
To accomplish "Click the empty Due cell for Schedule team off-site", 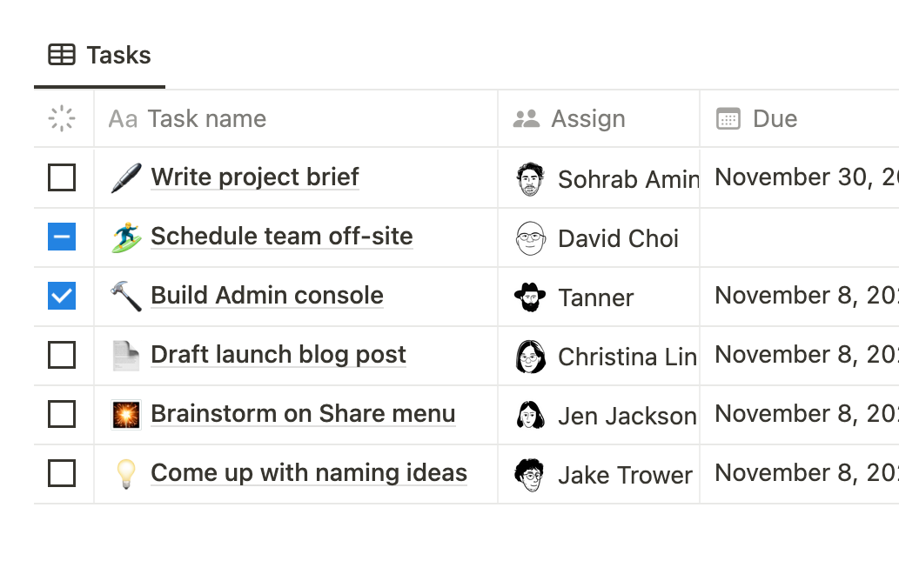I will click(x=799, y=237).
